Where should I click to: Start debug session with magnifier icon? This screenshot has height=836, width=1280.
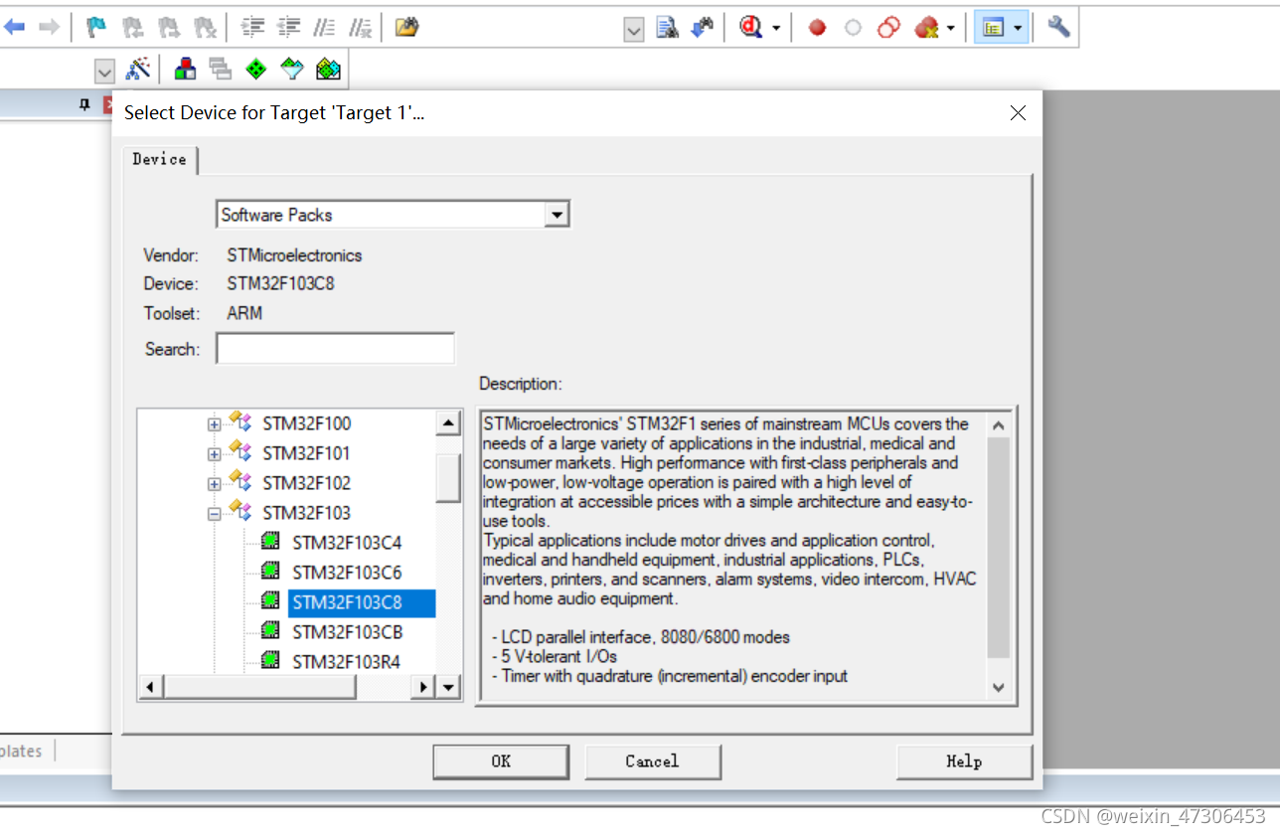coord(751,28)
